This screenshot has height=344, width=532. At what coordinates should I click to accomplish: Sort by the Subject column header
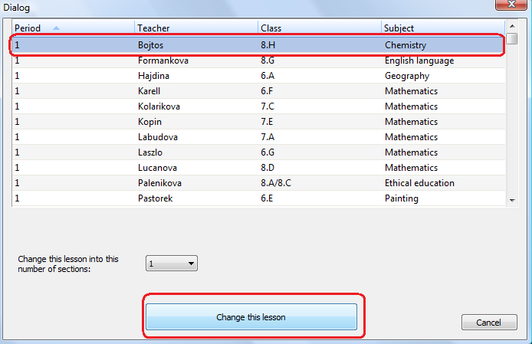[443, 28]
